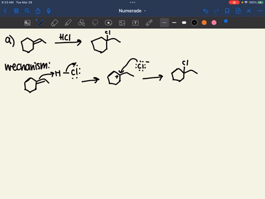Tap the share export icon
This screenshot has height=199, width=265.
38,11
